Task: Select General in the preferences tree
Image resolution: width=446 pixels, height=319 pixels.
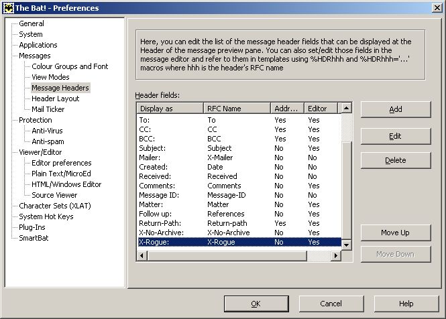Action: coord(32,23)
